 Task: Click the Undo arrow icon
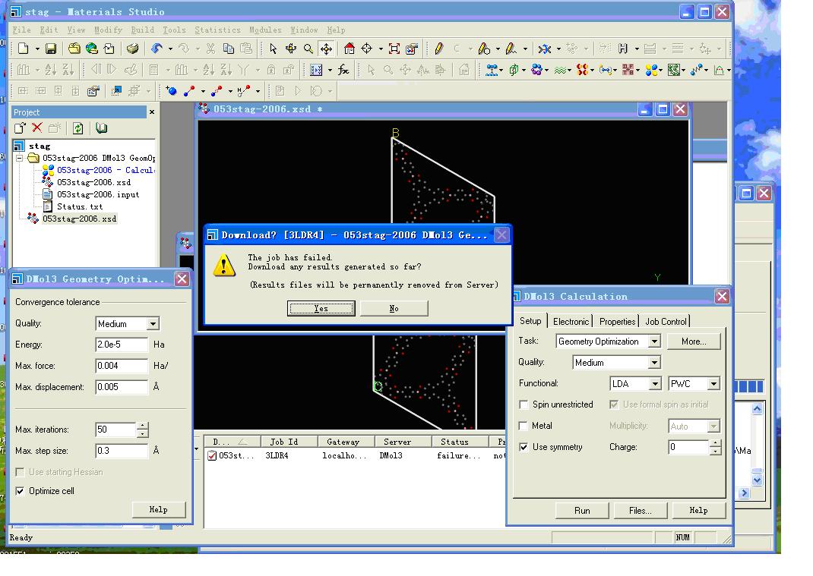pyautogui.click(x=157, y=49)
